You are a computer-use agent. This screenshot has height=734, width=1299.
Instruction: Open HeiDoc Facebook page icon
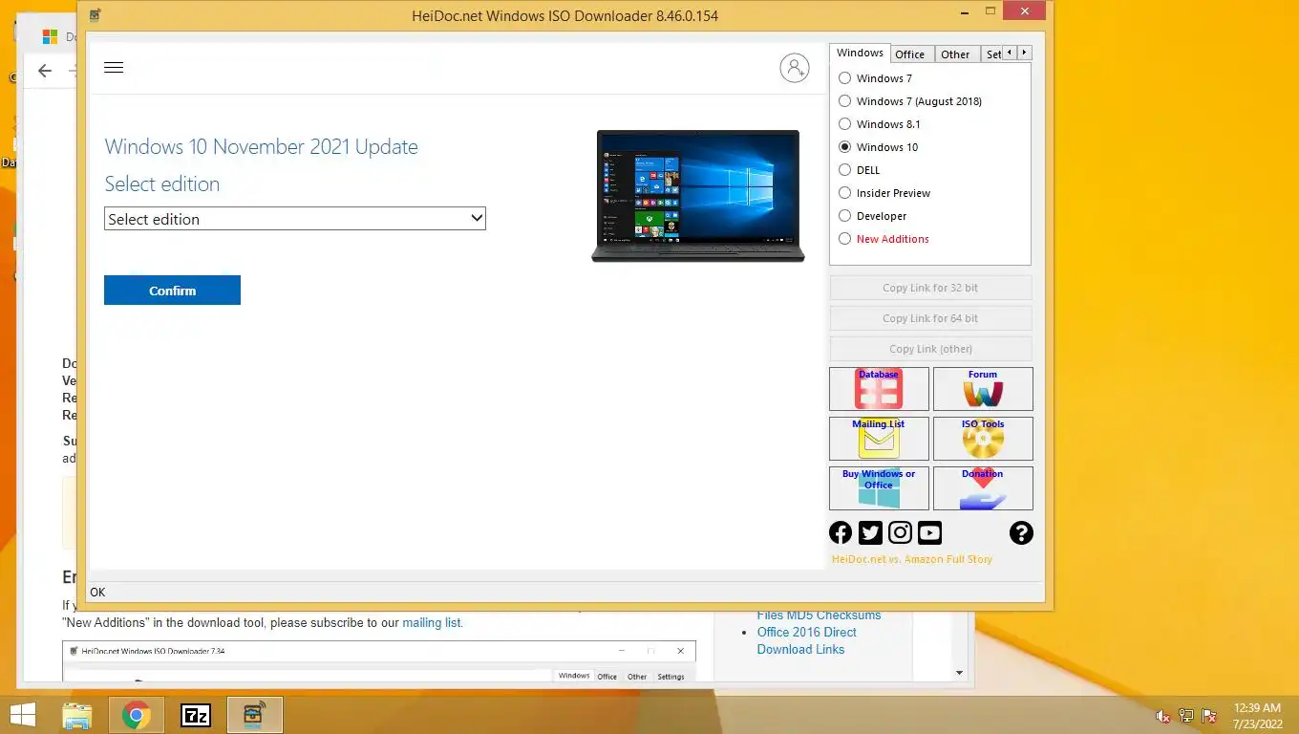(x=841, y=533)
